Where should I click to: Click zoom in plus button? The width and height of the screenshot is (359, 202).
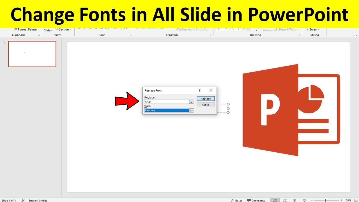coord(341,200)
